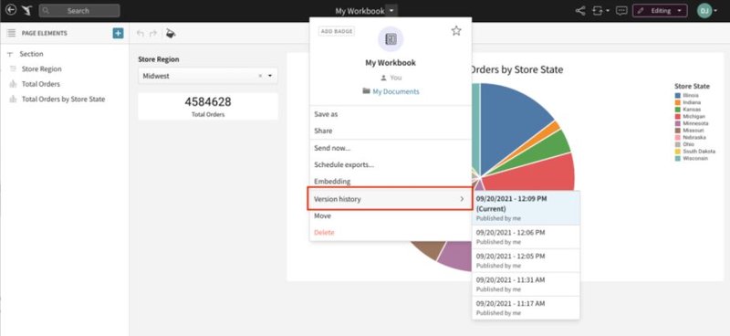
Task: Add a new page element with plus button
Action: [x=119, y=33]
